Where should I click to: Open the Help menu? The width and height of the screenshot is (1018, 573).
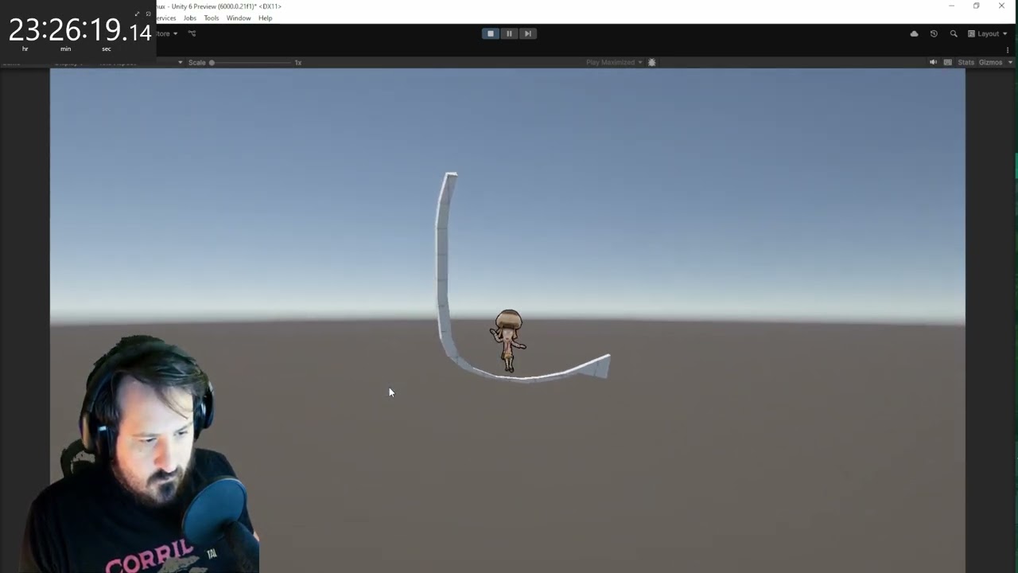(x=266, y=18)
